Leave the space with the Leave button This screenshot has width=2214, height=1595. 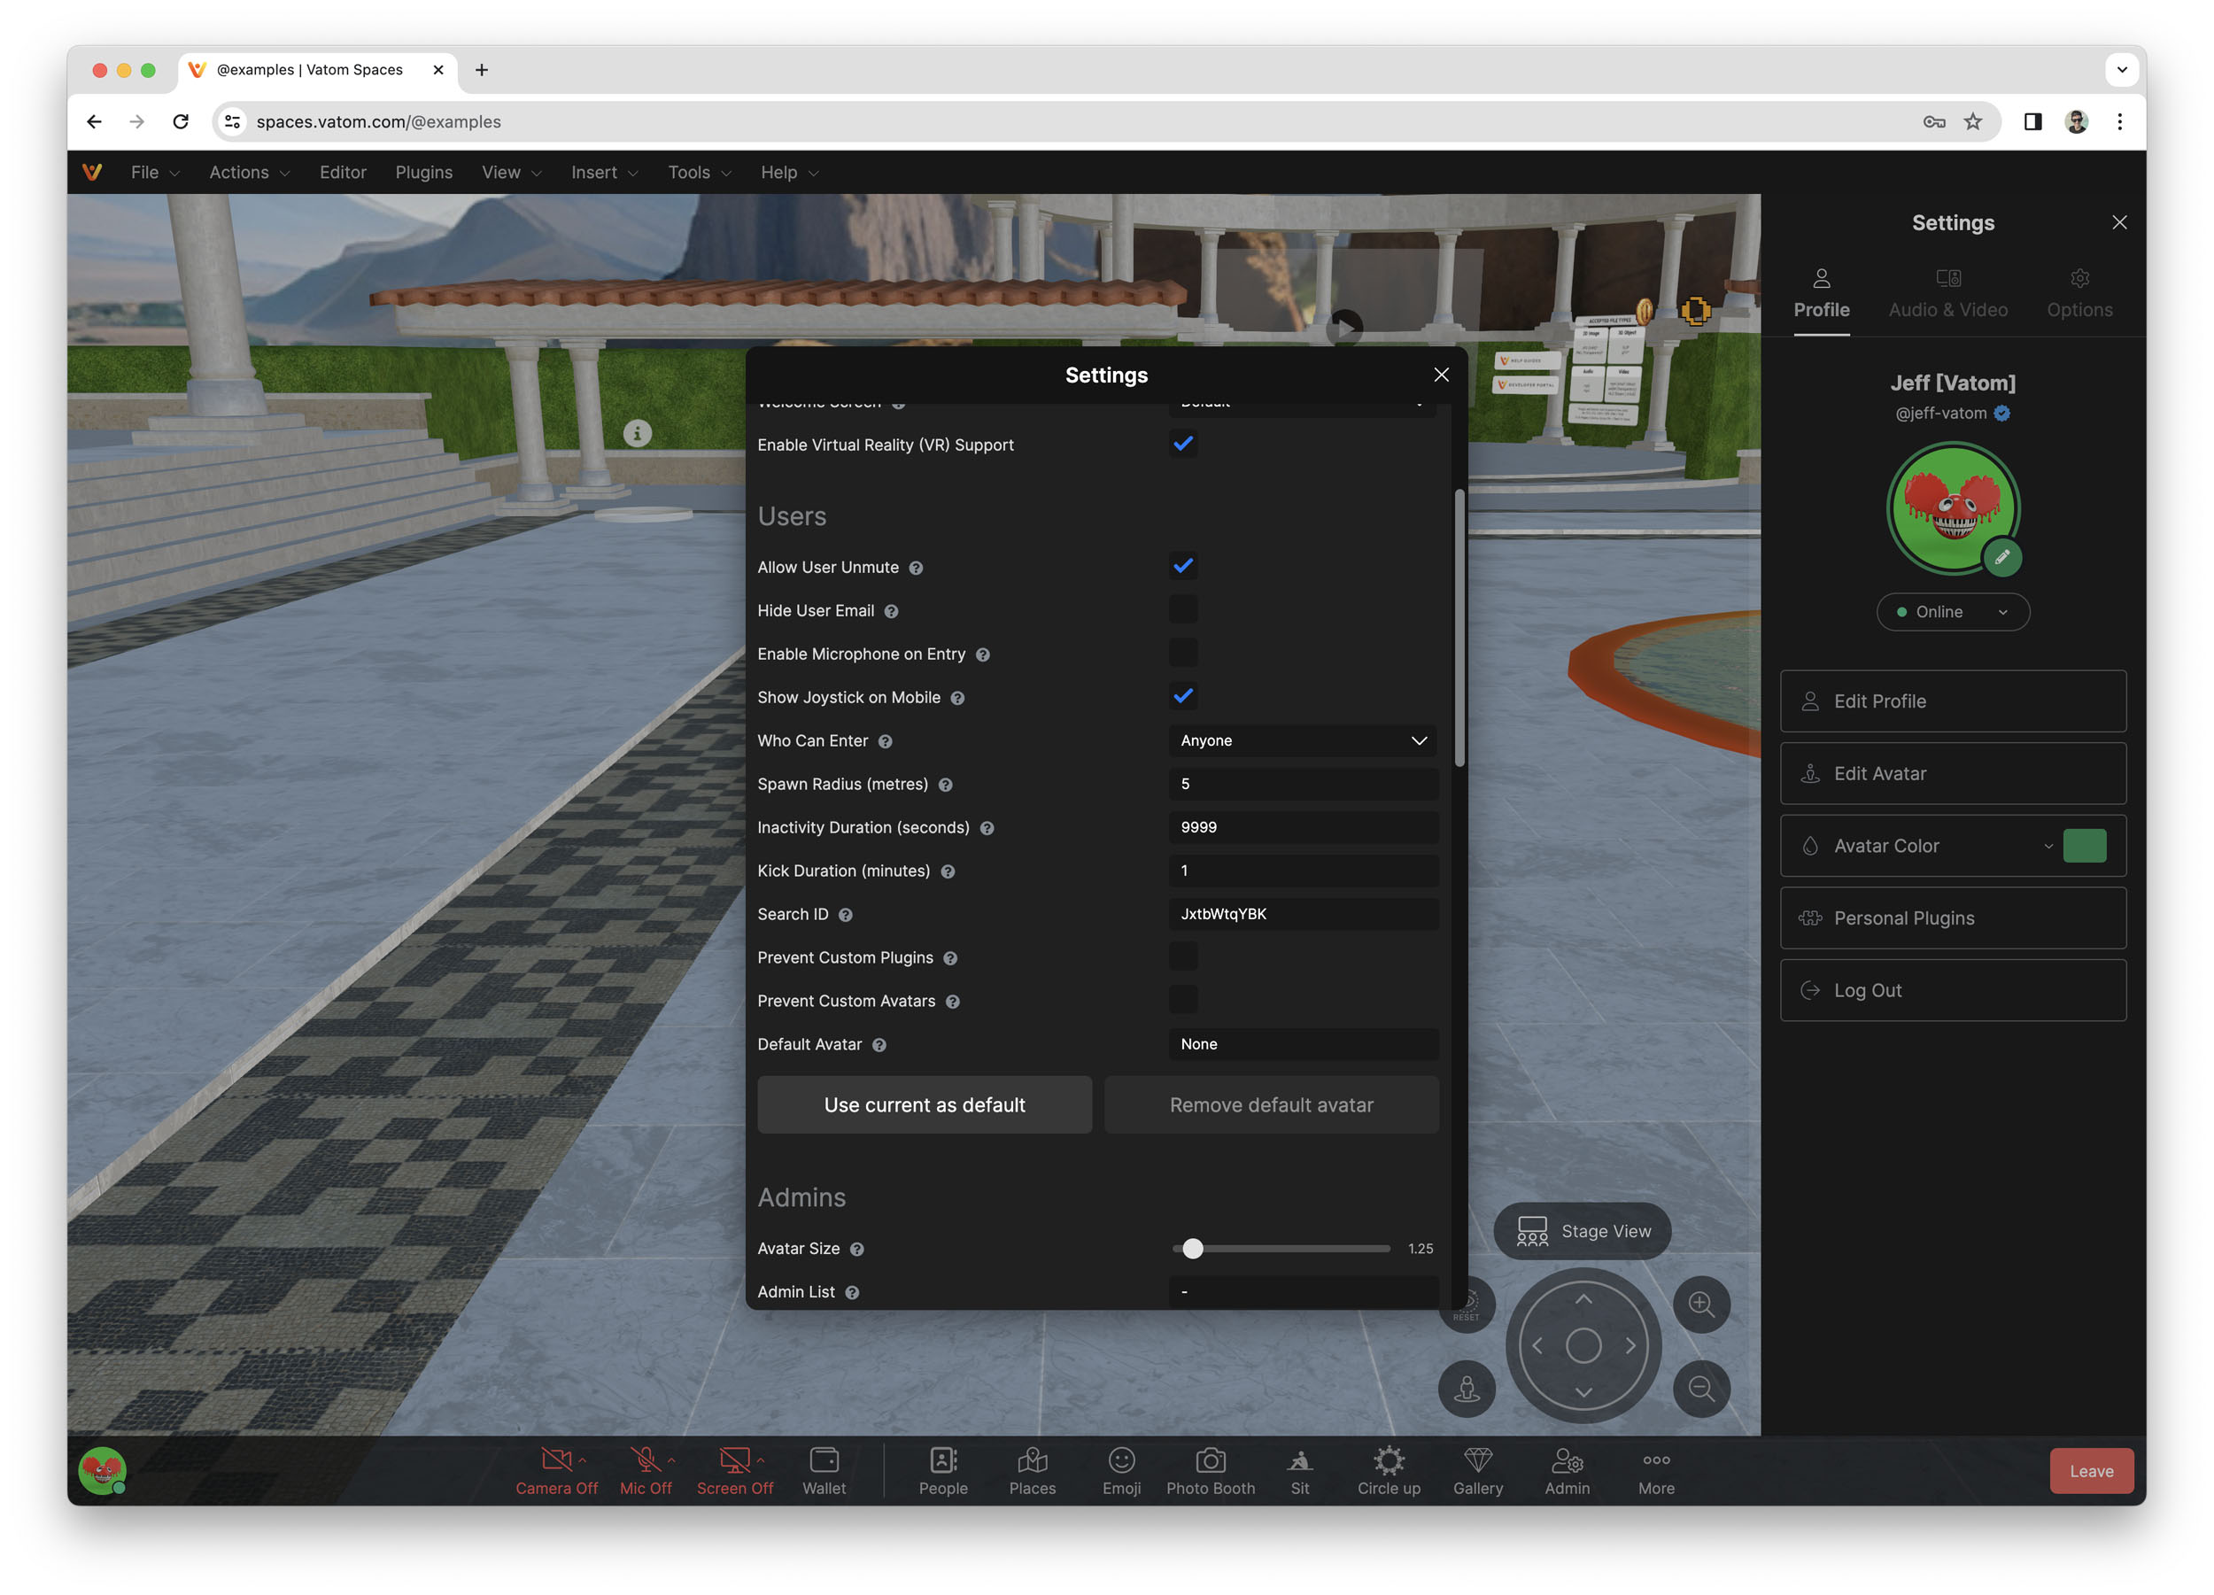tap(2091, 1471)
